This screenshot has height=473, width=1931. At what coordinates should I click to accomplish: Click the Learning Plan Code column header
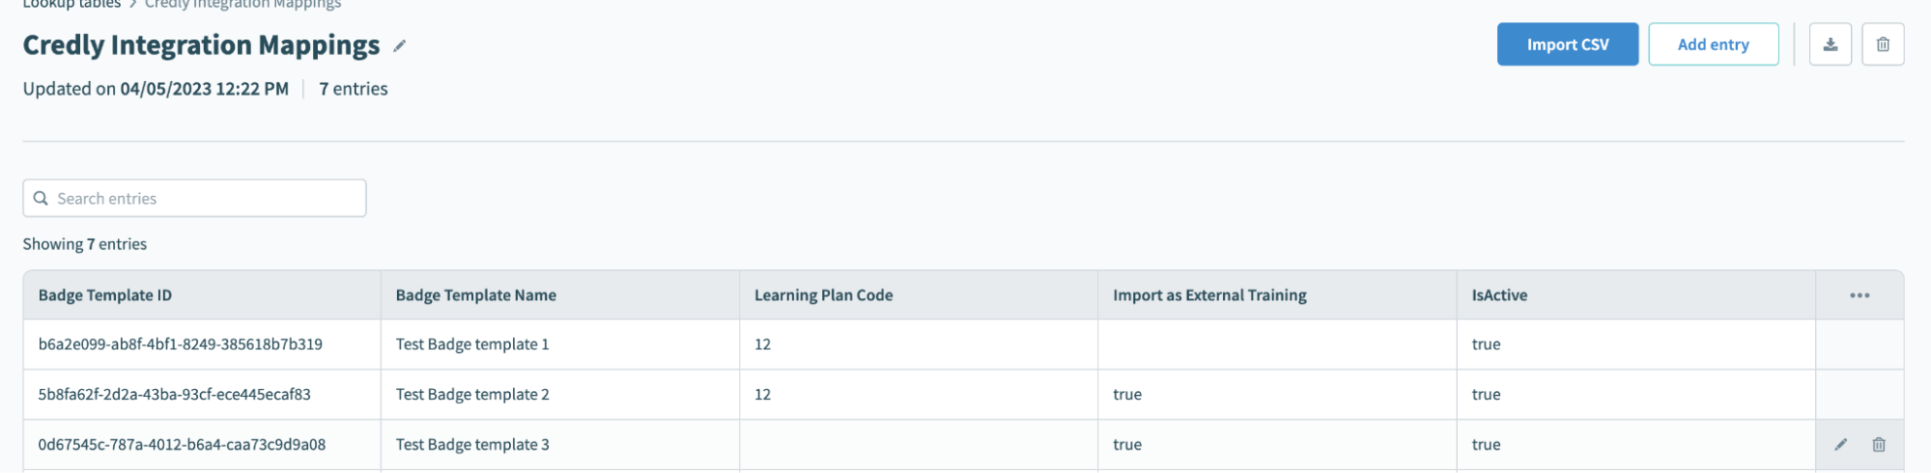coord(823,295)
